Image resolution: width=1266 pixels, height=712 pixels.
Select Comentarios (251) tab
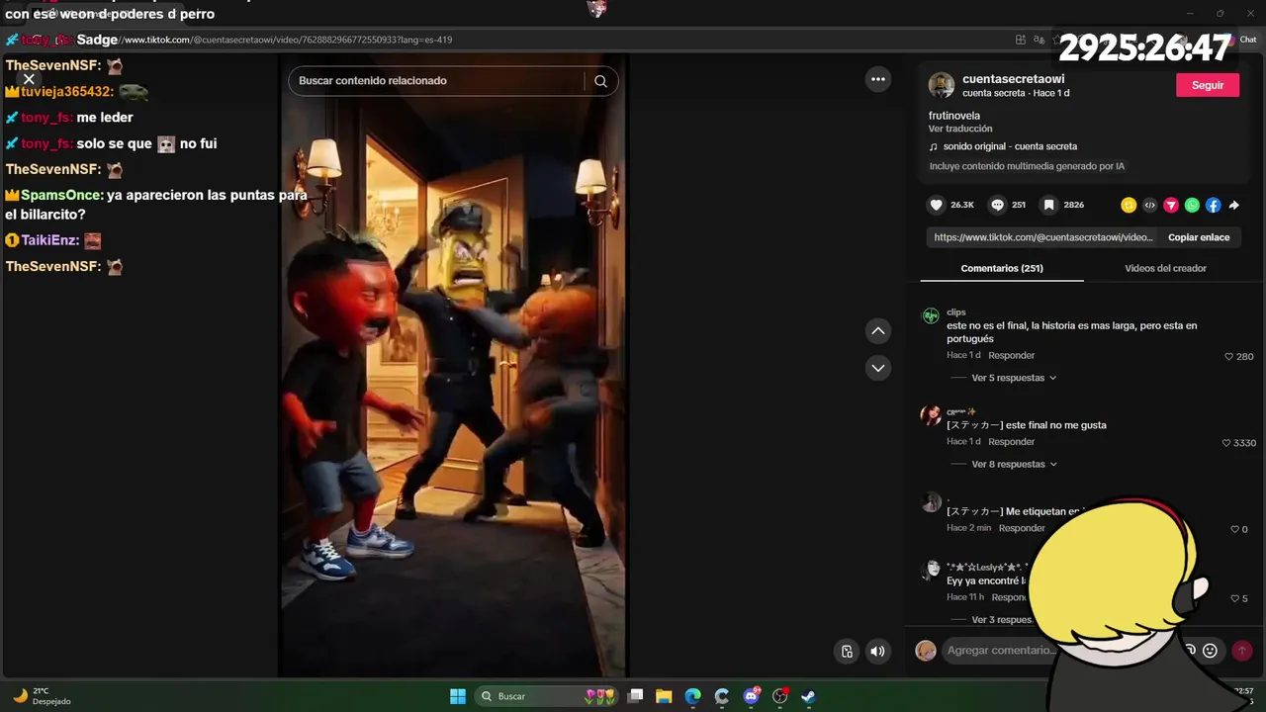tap(1002, 268)
